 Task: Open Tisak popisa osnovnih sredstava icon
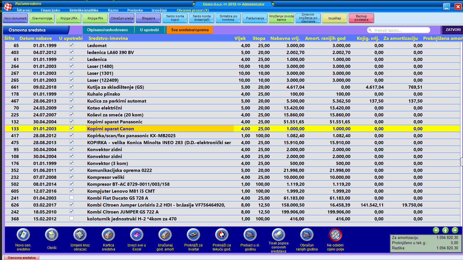pyautogui.click(x=278, y=234)
